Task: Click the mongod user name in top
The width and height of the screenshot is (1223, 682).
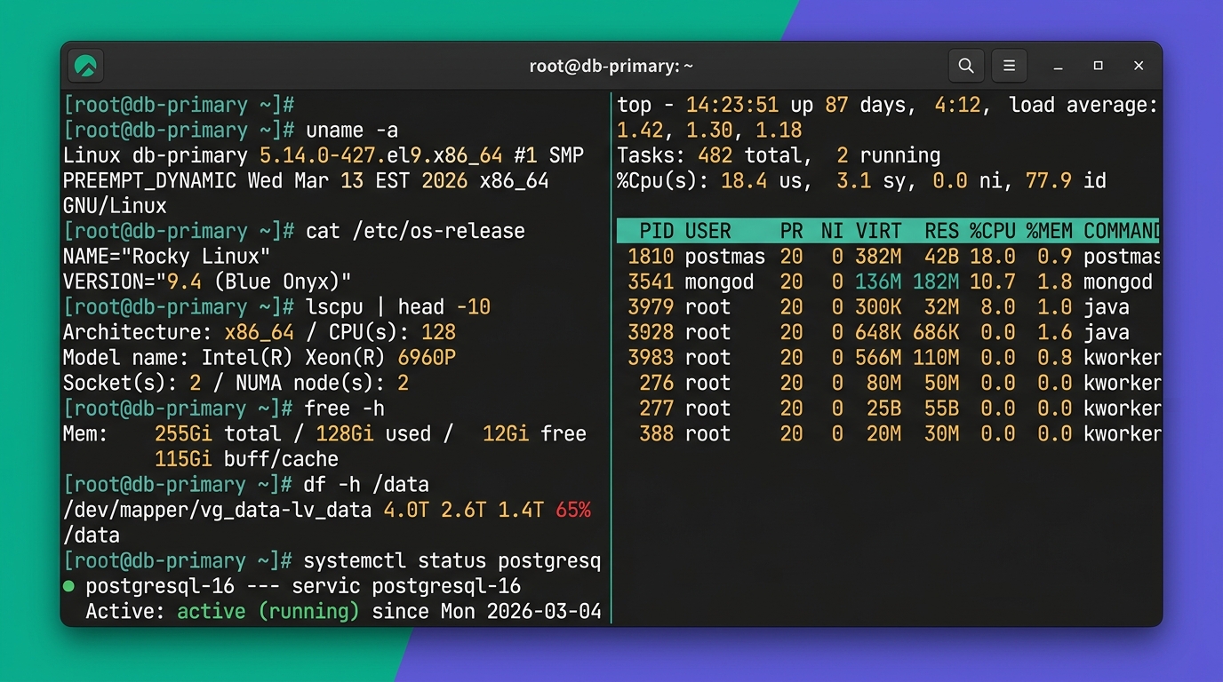Action: pyautogui.click(x=720, y=282)
